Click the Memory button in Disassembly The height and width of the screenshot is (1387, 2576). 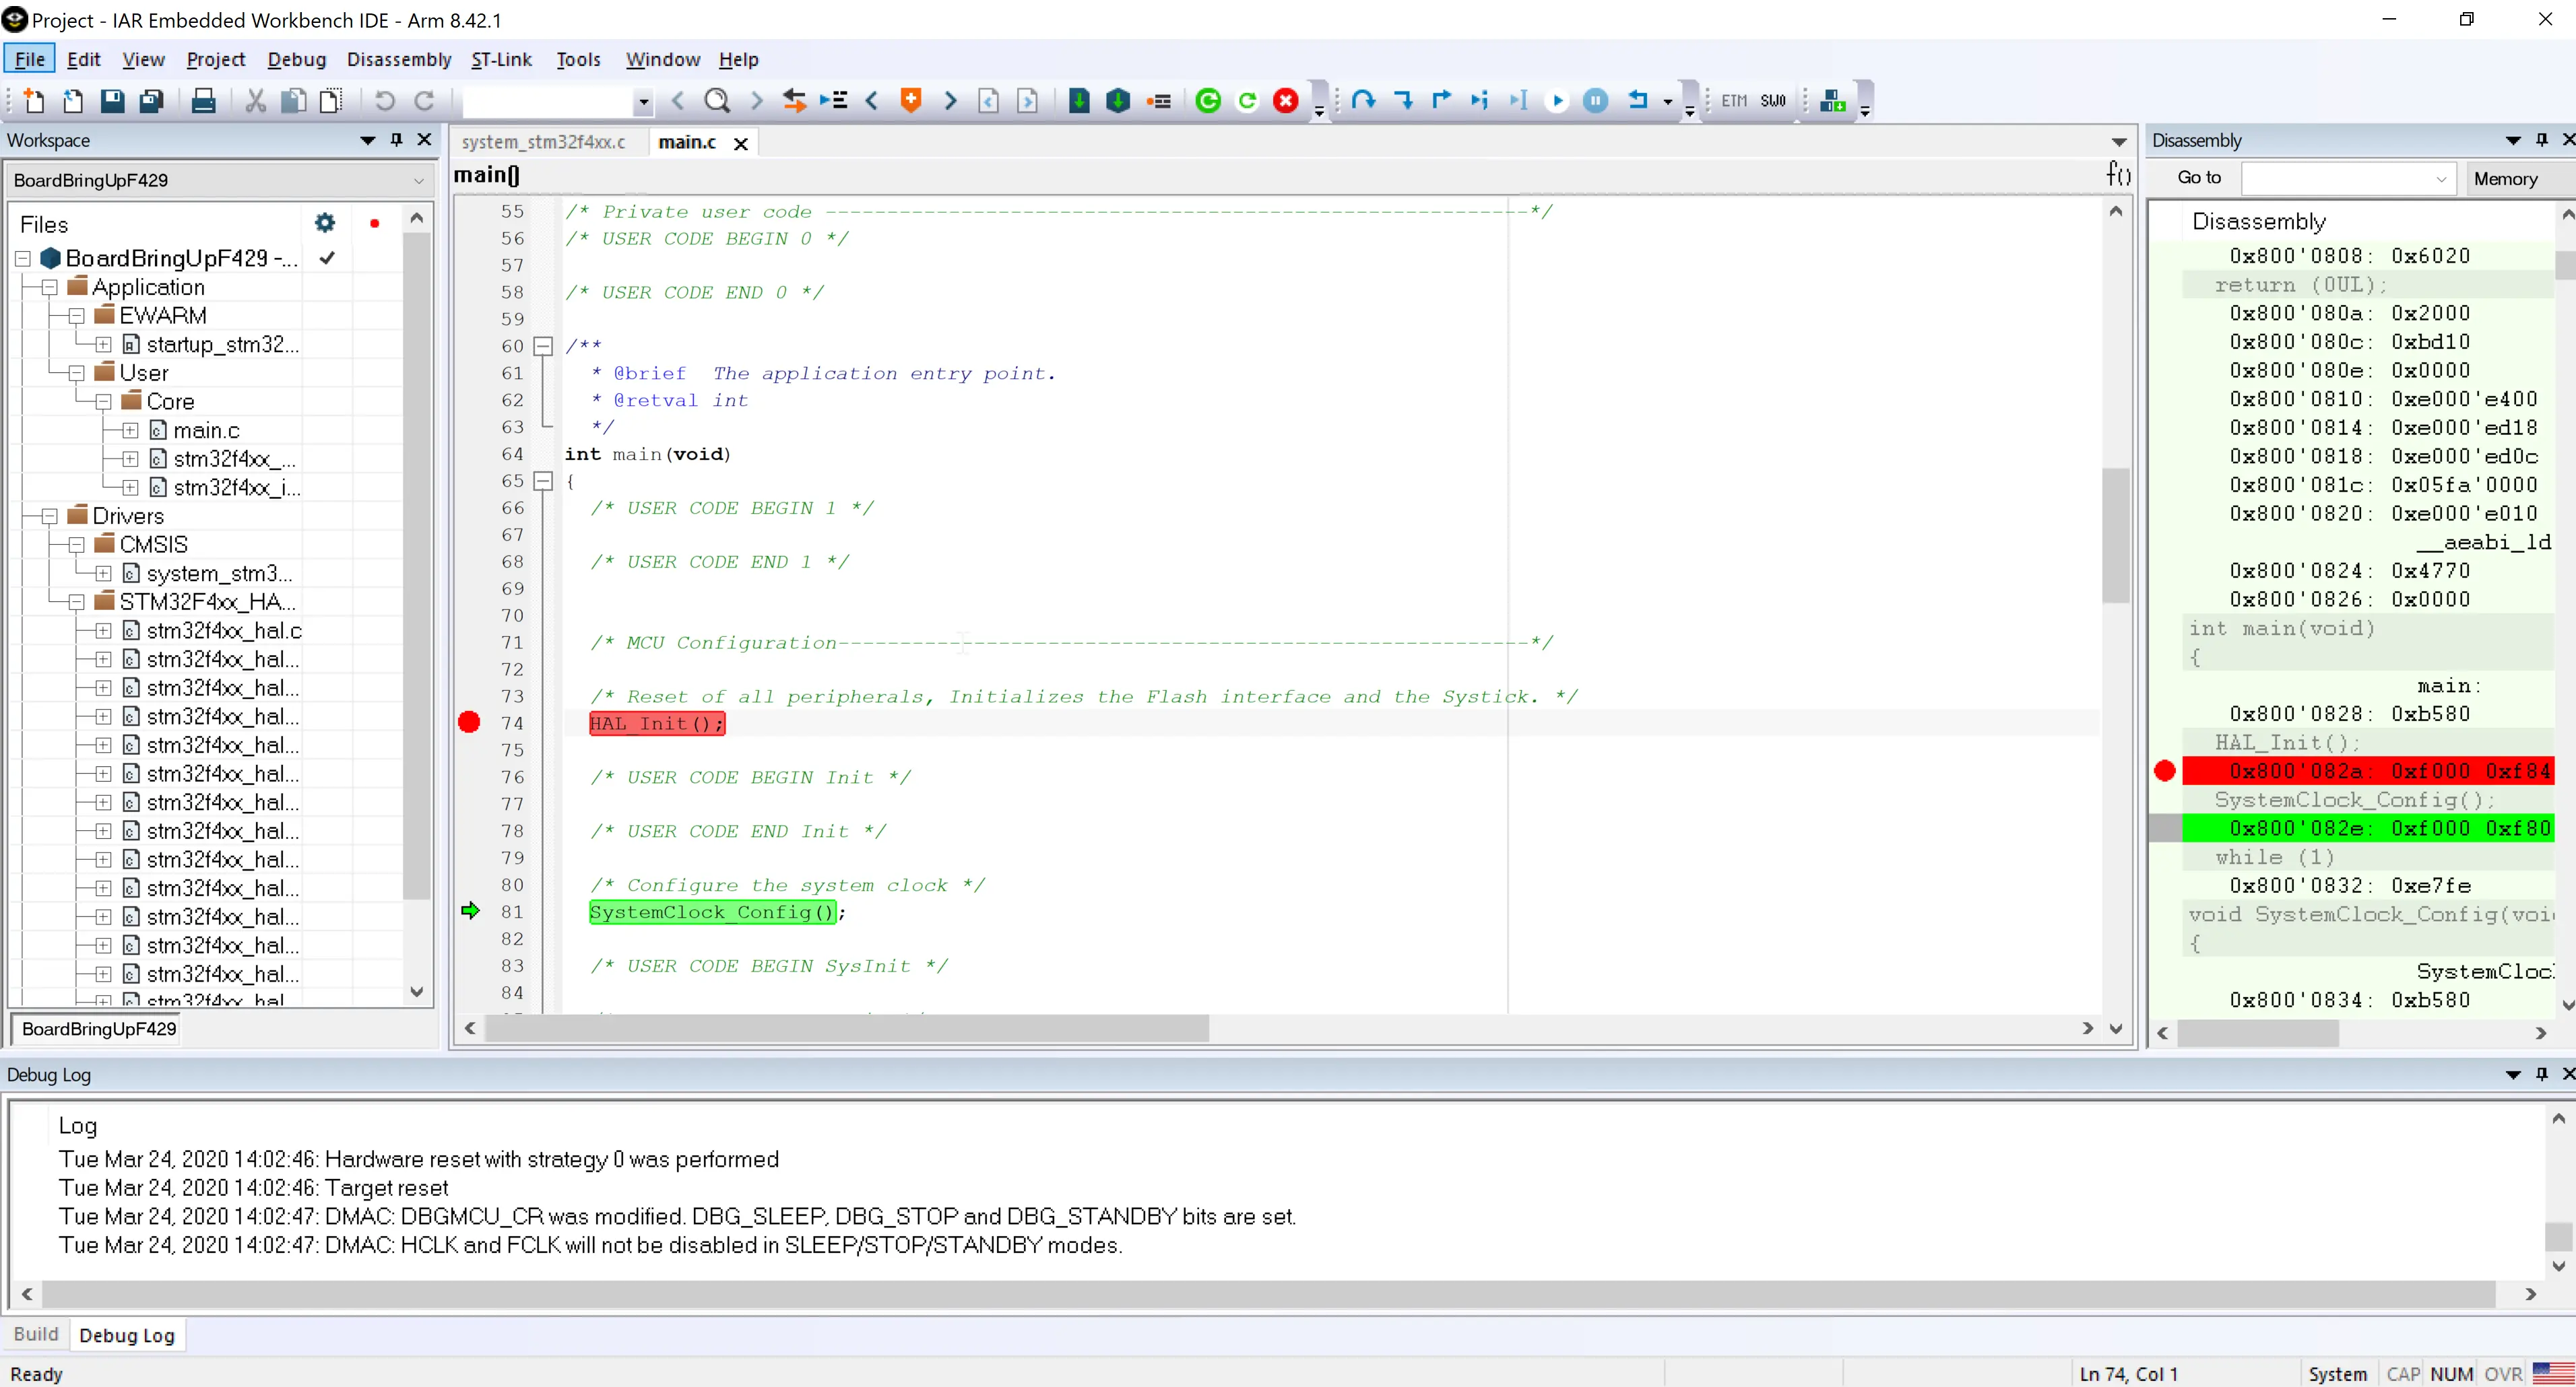(x=2505, y=179)
